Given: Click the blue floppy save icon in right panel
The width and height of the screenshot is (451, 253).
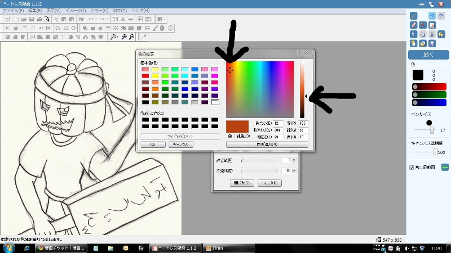Looking at the screenshot, I should click(x=432, y=43).
